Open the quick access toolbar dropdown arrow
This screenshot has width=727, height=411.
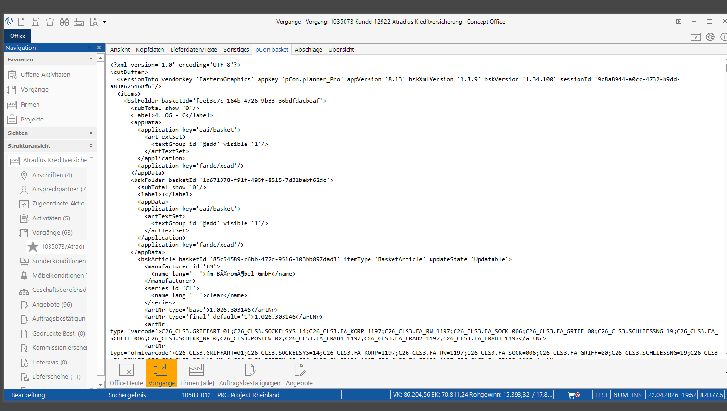pos(104,22)
